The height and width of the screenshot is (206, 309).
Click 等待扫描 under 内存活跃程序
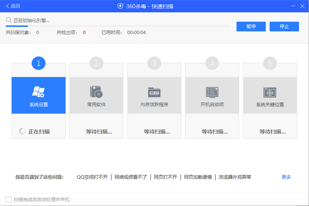point(157,132)
